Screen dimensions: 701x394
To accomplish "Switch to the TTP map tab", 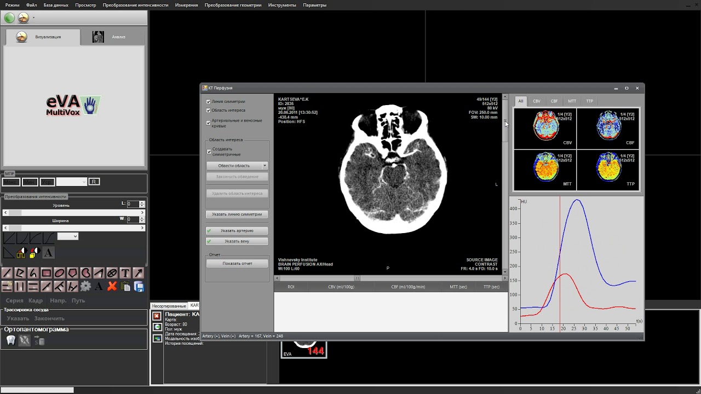I will [589, 101].
